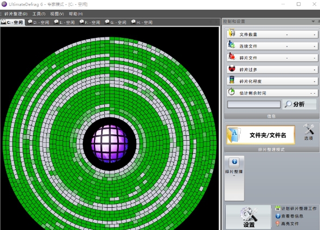Open the 视图(V) menu
320x230 pixels.
[x=57, y=14]
